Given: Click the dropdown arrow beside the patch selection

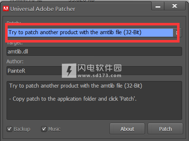Looking at the screenshot, I should 177,33.
